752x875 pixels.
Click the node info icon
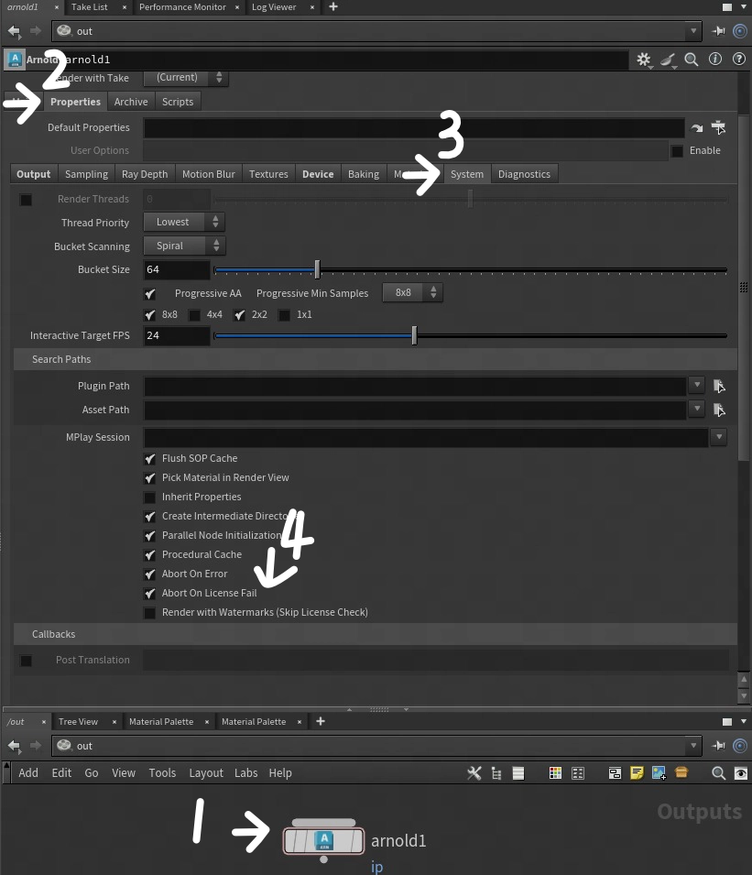[714, 60]
